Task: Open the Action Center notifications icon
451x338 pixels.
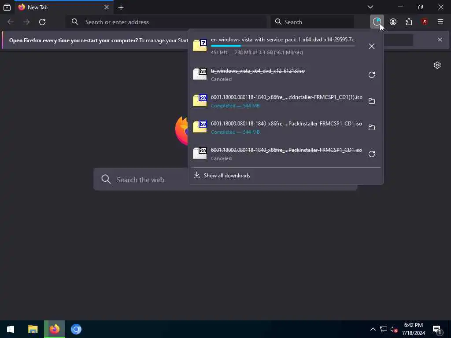Action: (x=437, y=329)
